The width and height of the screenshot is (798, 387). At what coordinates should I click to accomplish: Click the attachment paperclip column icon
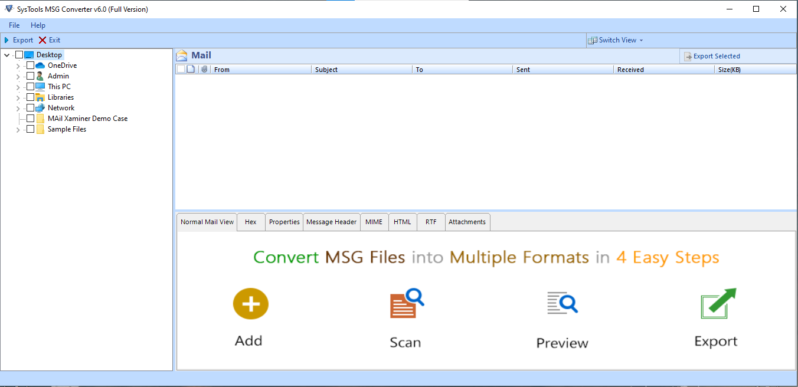[204, 69]
